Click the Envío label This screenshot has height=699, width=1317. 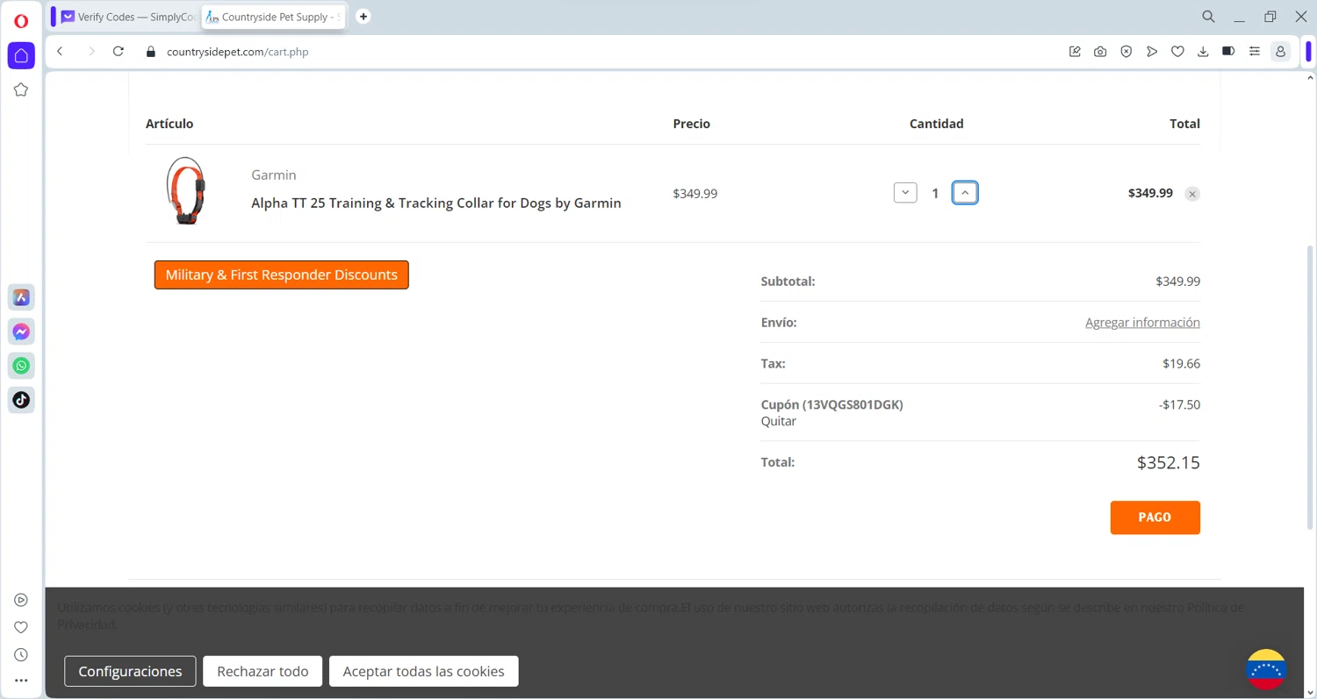(x=779, y=323)
